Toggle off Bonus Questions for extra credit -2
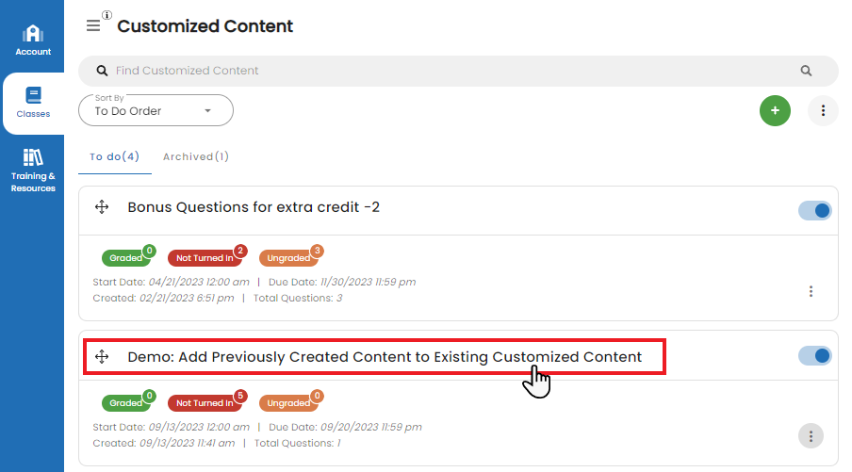The image size is (852, 472). coord(814,211)
